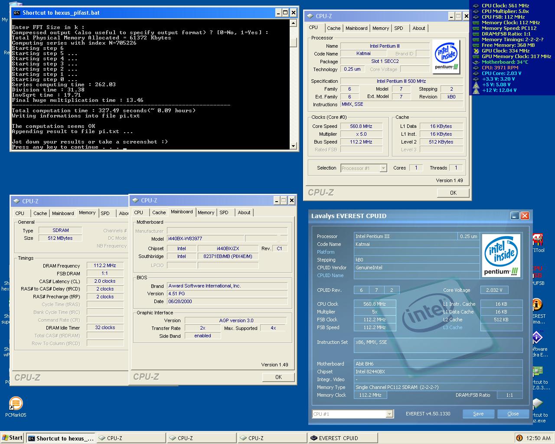Click the command prompt scrollbar up arrow
This screenshot has height=444, width=555.
(294, 23)
